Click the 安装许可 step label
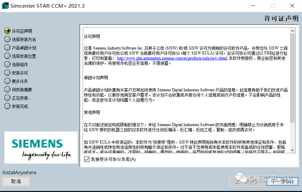302x192 pixels. [x=20, y=73]
